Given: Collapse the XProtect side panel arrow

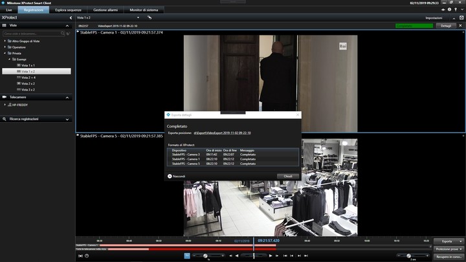Looking at the screenshot, I should coord(71,17).
